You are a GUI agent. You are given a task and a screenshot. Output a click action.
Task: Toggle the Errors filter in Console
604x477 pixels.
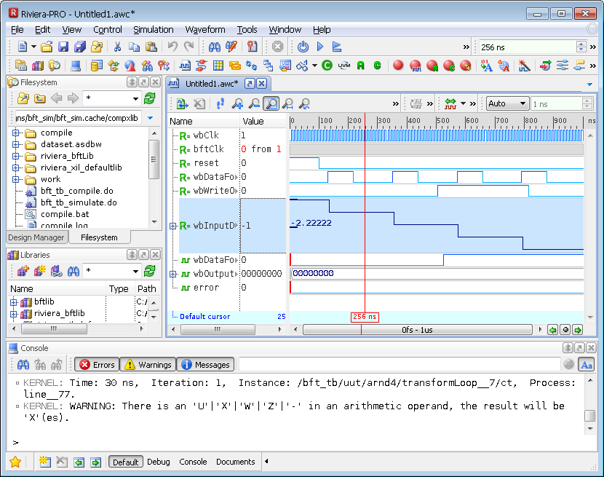pos(97,364)
